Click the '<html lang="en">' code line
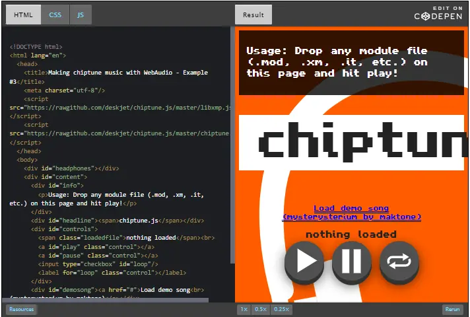 click(x=38, y=55)
